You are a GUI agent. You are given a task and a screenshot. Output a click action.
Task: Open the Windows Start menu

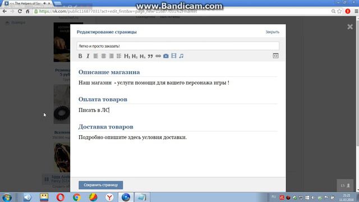pos(7,197)
